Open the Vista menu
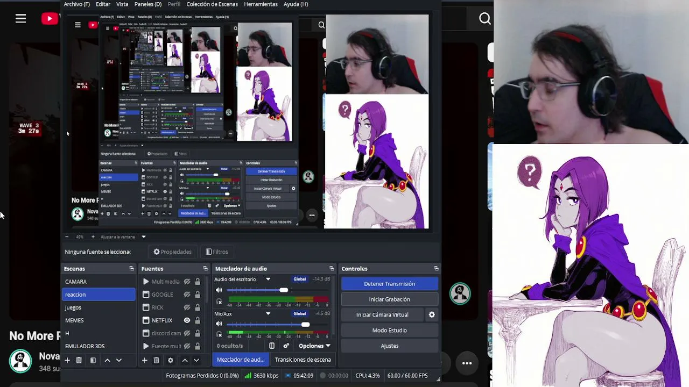Image resolution: width=689 pixels, height=387 pixels. coord(122,4)
